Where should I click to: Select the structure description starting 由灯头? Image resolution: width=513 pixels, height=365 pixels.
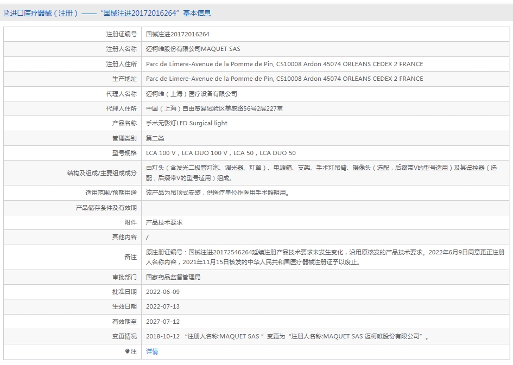pos(321,172)
